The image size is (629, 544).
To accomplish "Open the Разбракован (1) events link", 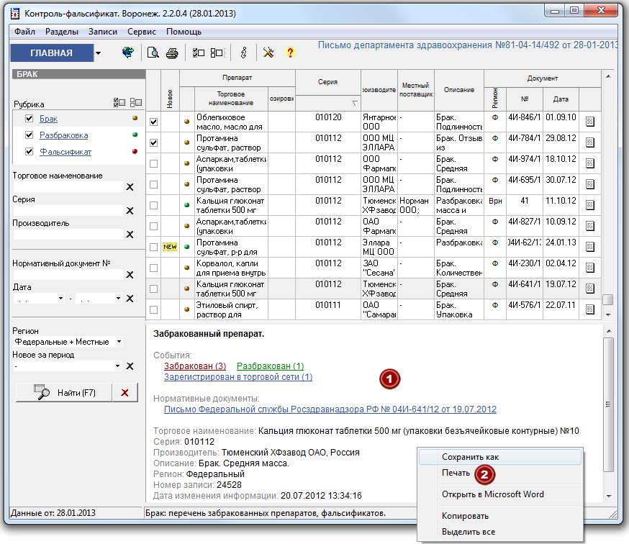I will (x=271, y=366).
